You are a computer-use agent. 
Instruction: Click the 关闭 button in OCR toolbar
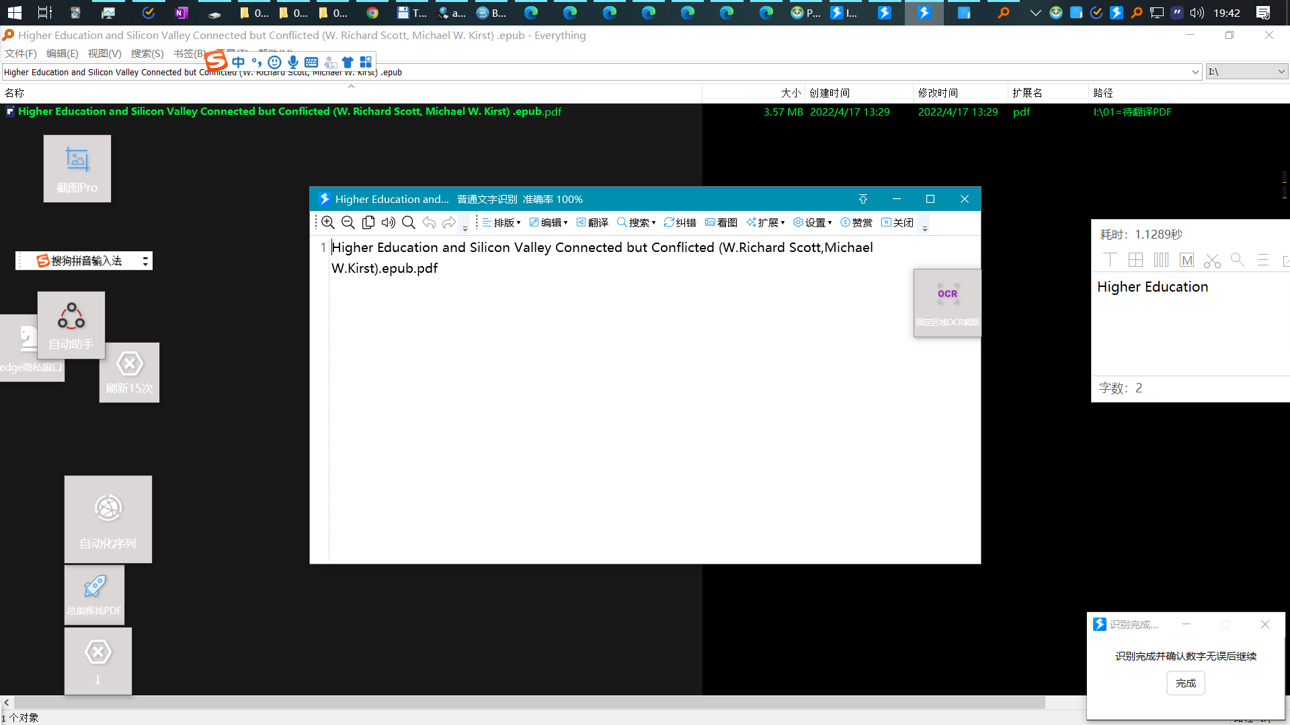pyautogui.click(x=897, y=222)
